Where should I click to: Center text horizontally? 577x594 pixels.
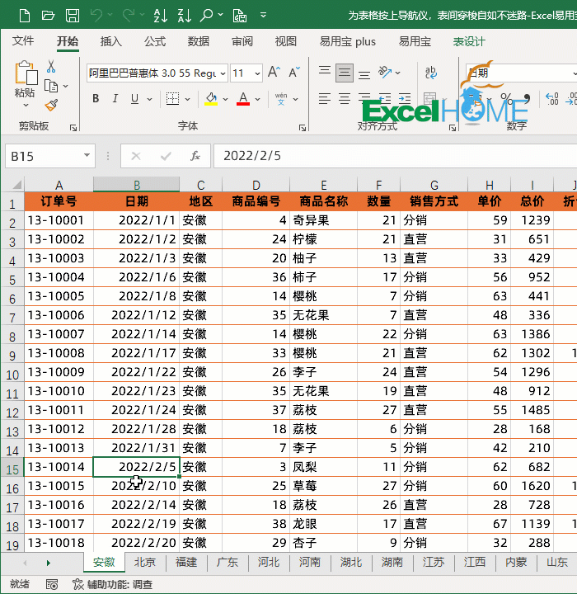pos(345,99)
